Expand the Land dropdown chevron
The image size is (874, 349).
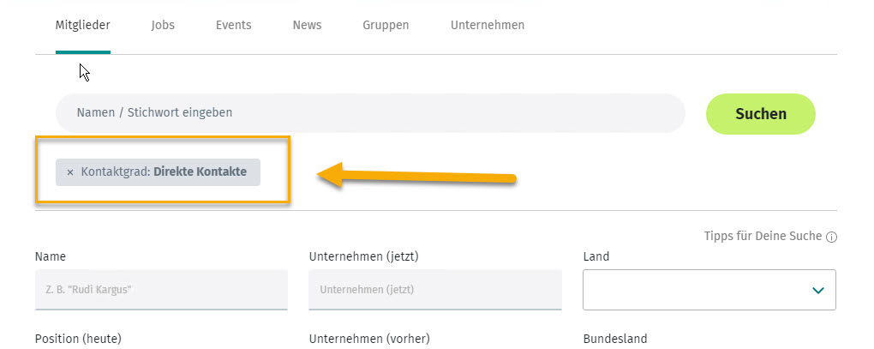(x=817, y=290)
